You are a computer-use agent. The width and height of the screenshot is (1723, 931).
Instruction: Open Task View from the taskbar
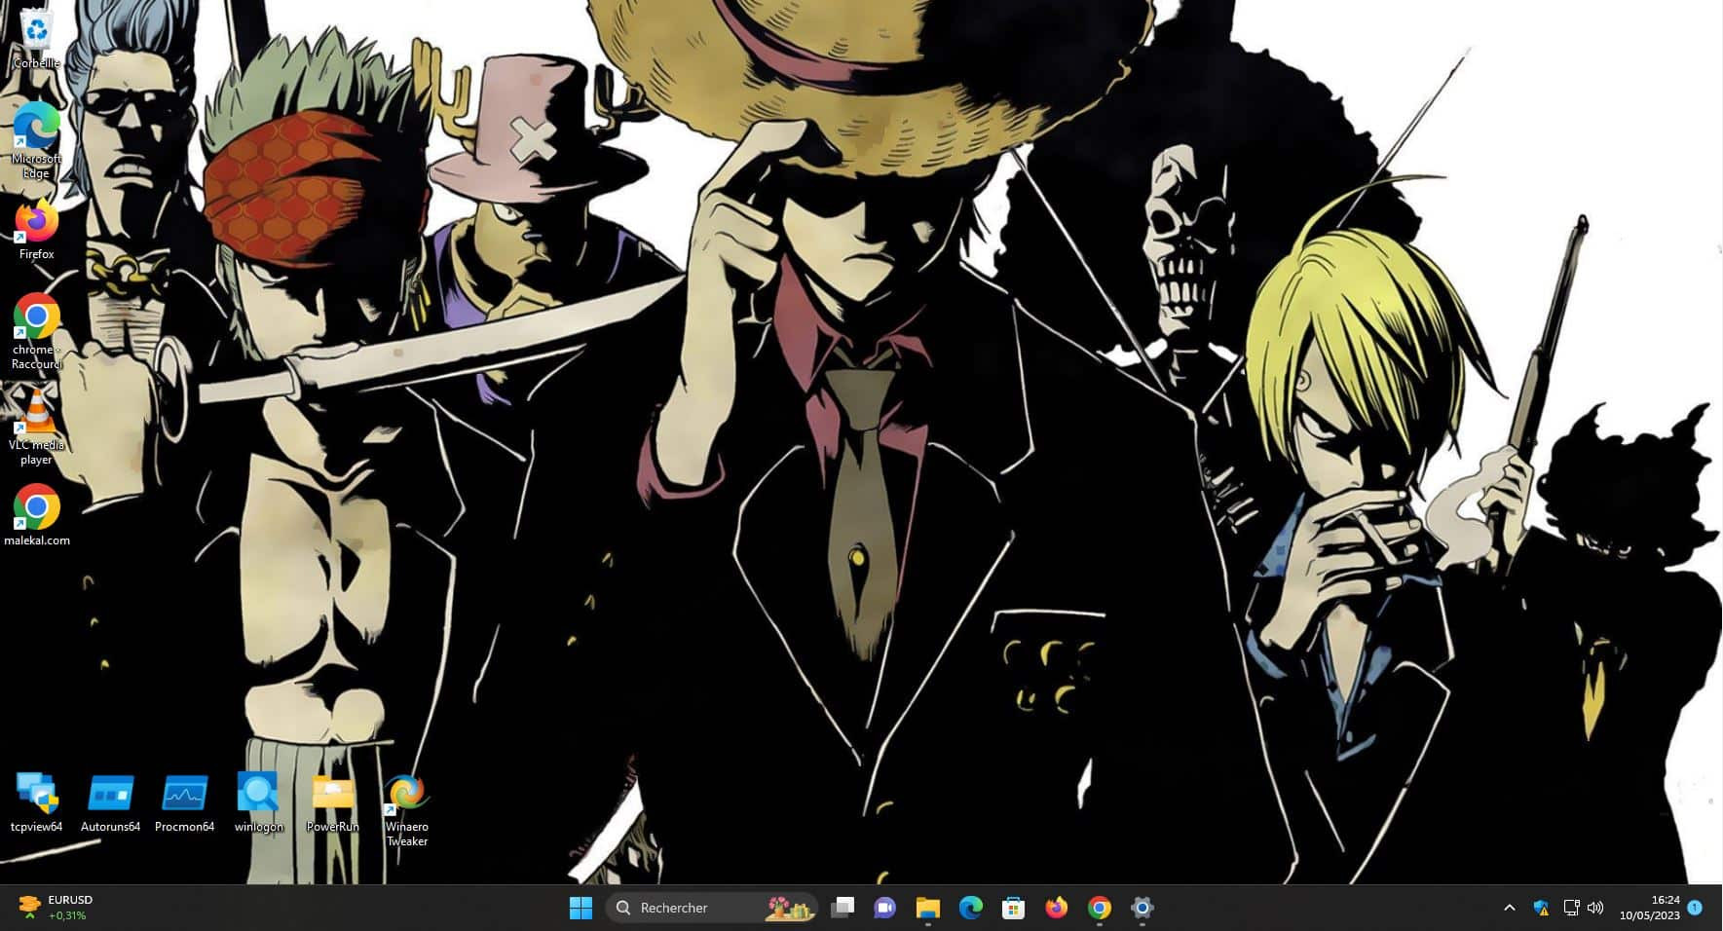(x=842, y=908)
